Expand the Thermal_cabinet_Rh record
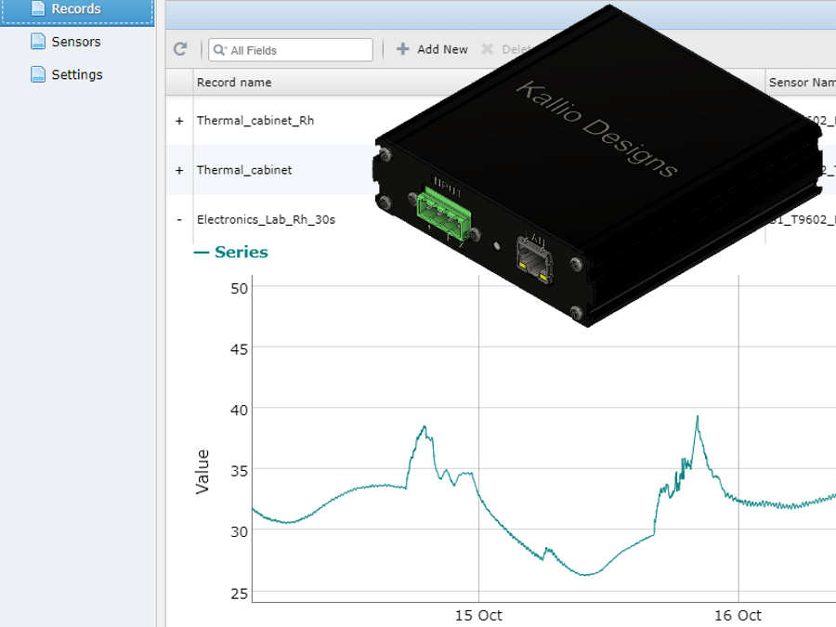This screenshot has width=836, height=627. point(178,120)
